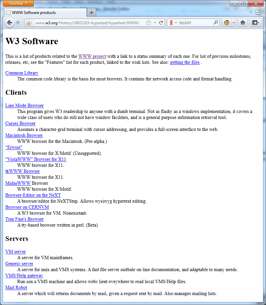Viewport: 266px width, 305px height.
Task: Click the Servers section heading
Action: [x=17, y=239]
